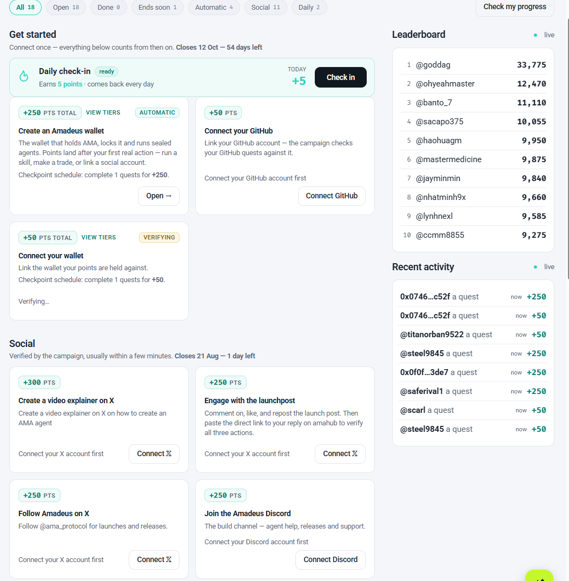
Task: Click the Connect GitHub button
Action: point(332,196)
